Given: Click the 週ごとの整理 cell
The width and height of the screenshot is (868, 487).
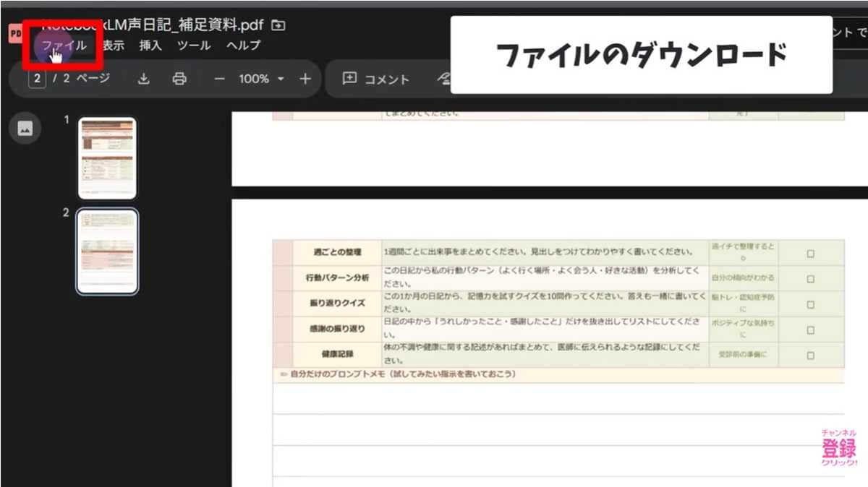Looking at the screenshot, I should [337, 253].
